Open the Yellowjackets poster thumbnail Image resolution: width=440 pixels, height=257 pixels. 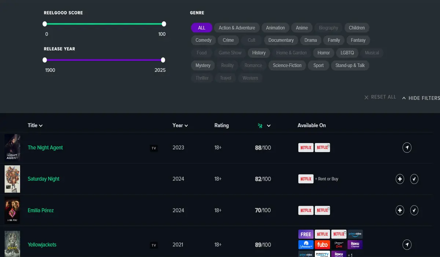point(12,244)
